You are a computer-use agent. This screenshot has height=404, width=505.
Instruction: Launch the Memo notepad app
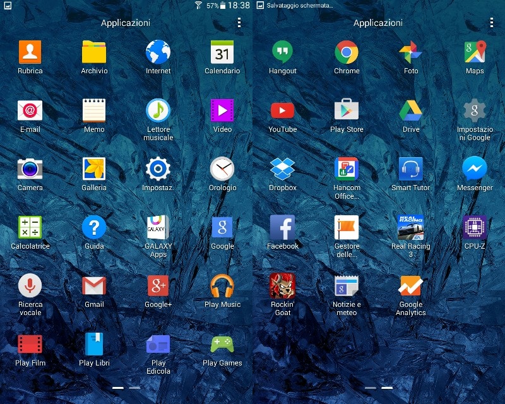(x=93, y=110)
